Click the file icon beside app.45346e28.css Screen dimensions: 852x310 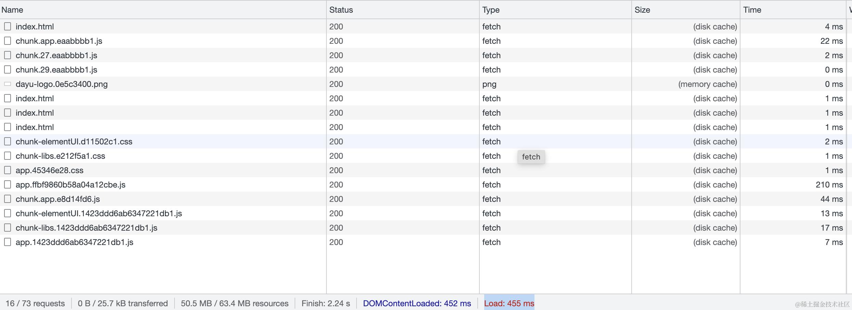coord(8,170)
